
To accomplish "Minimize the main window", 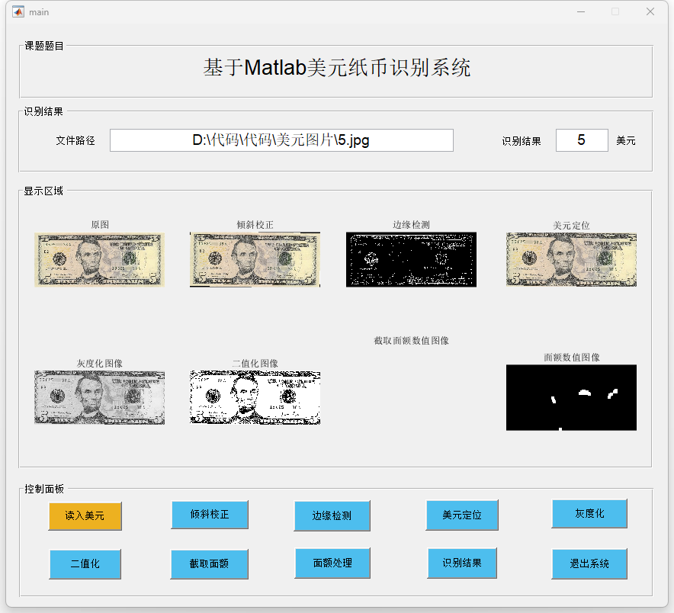I will tap(581, 12).
